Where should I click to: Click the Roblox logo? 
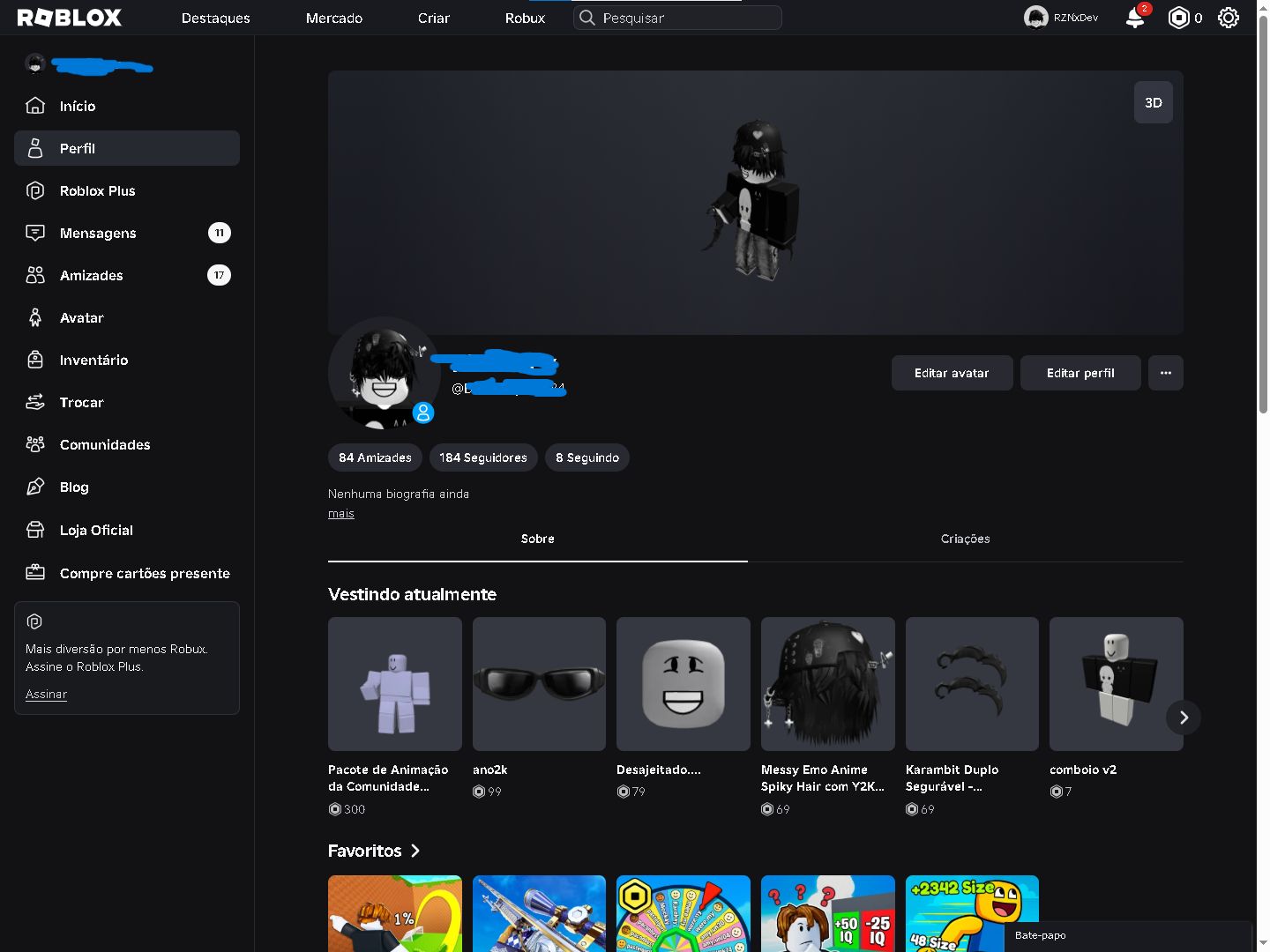pyautogui.click(x=70, y=18)
